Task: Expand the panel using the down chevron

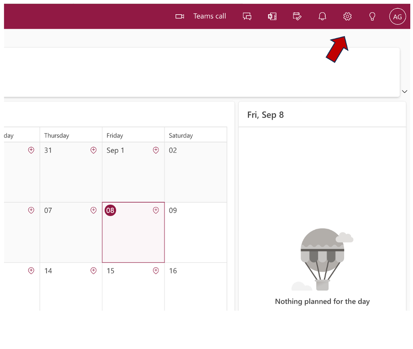Action: 404,91
